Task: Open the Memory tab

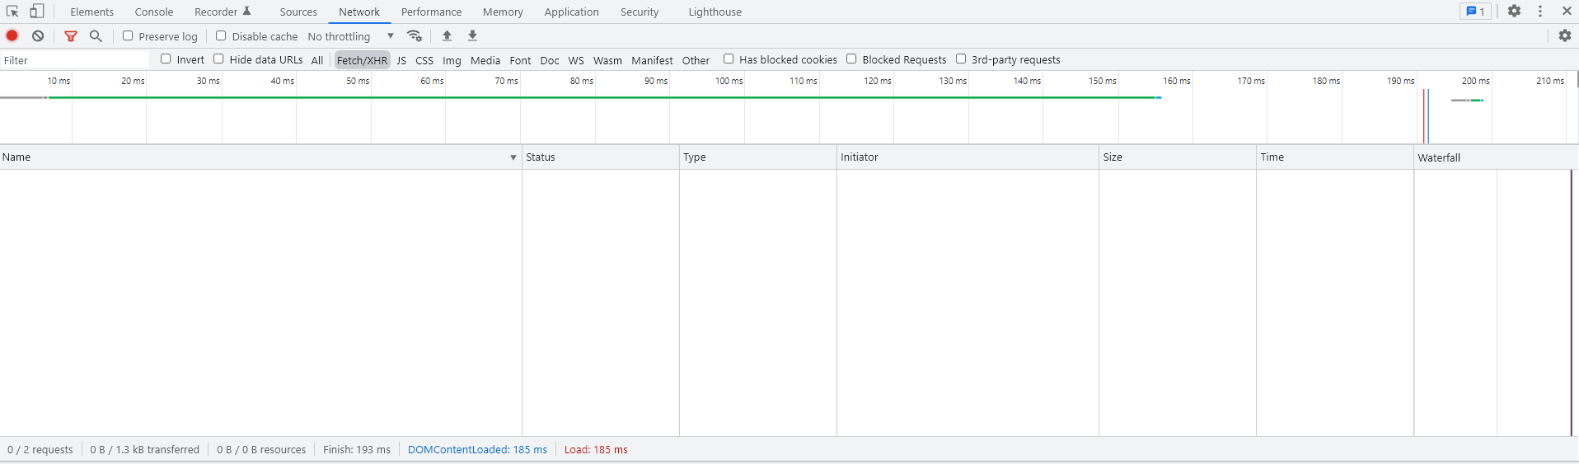Action: pos(503,12)
